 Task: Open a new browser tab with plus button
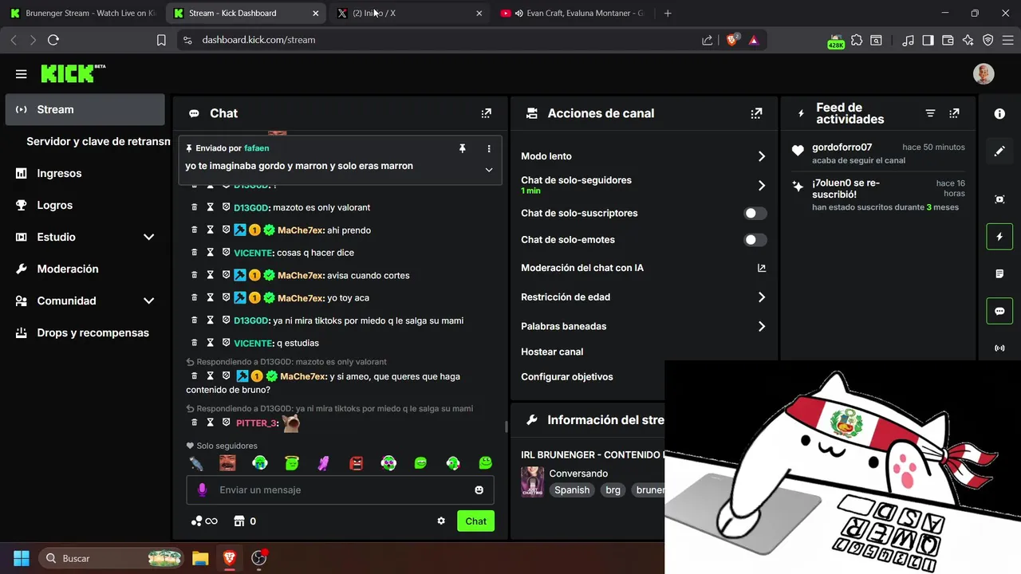click(x=668, y=13)
